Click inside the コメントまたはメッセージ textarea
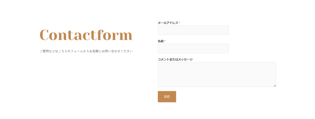This screenshot has width=315, height=119. pyautogui.click(x=217, y=74)
